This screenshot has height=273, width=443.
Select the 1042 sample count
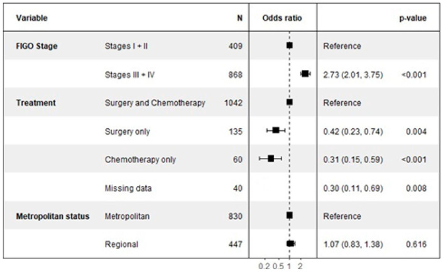tap(233, 103)
